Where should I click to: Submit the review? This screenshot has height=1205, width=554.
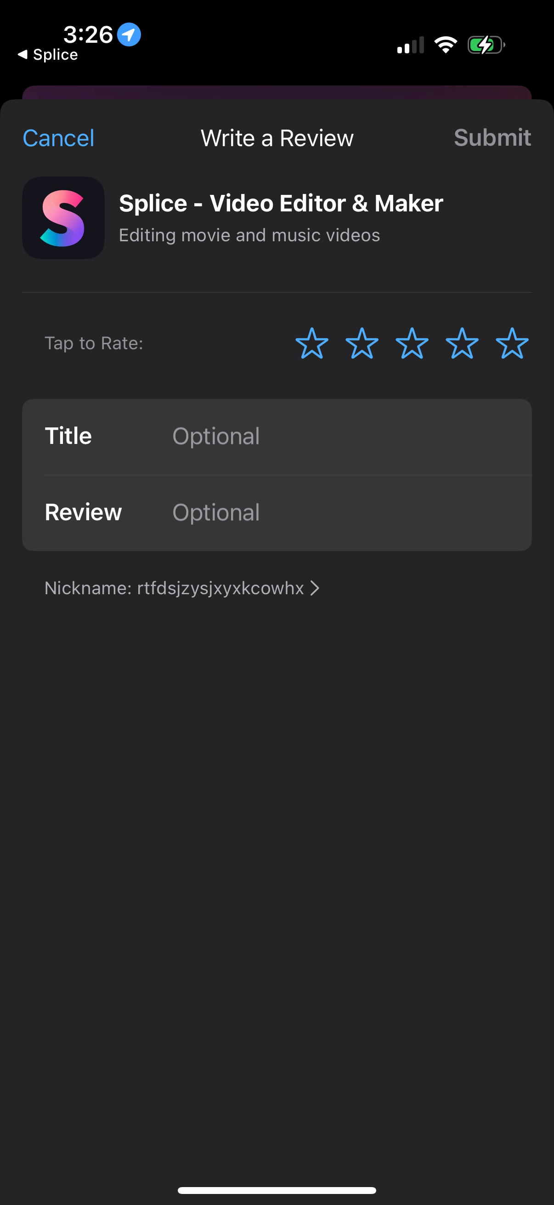point(493,137)
